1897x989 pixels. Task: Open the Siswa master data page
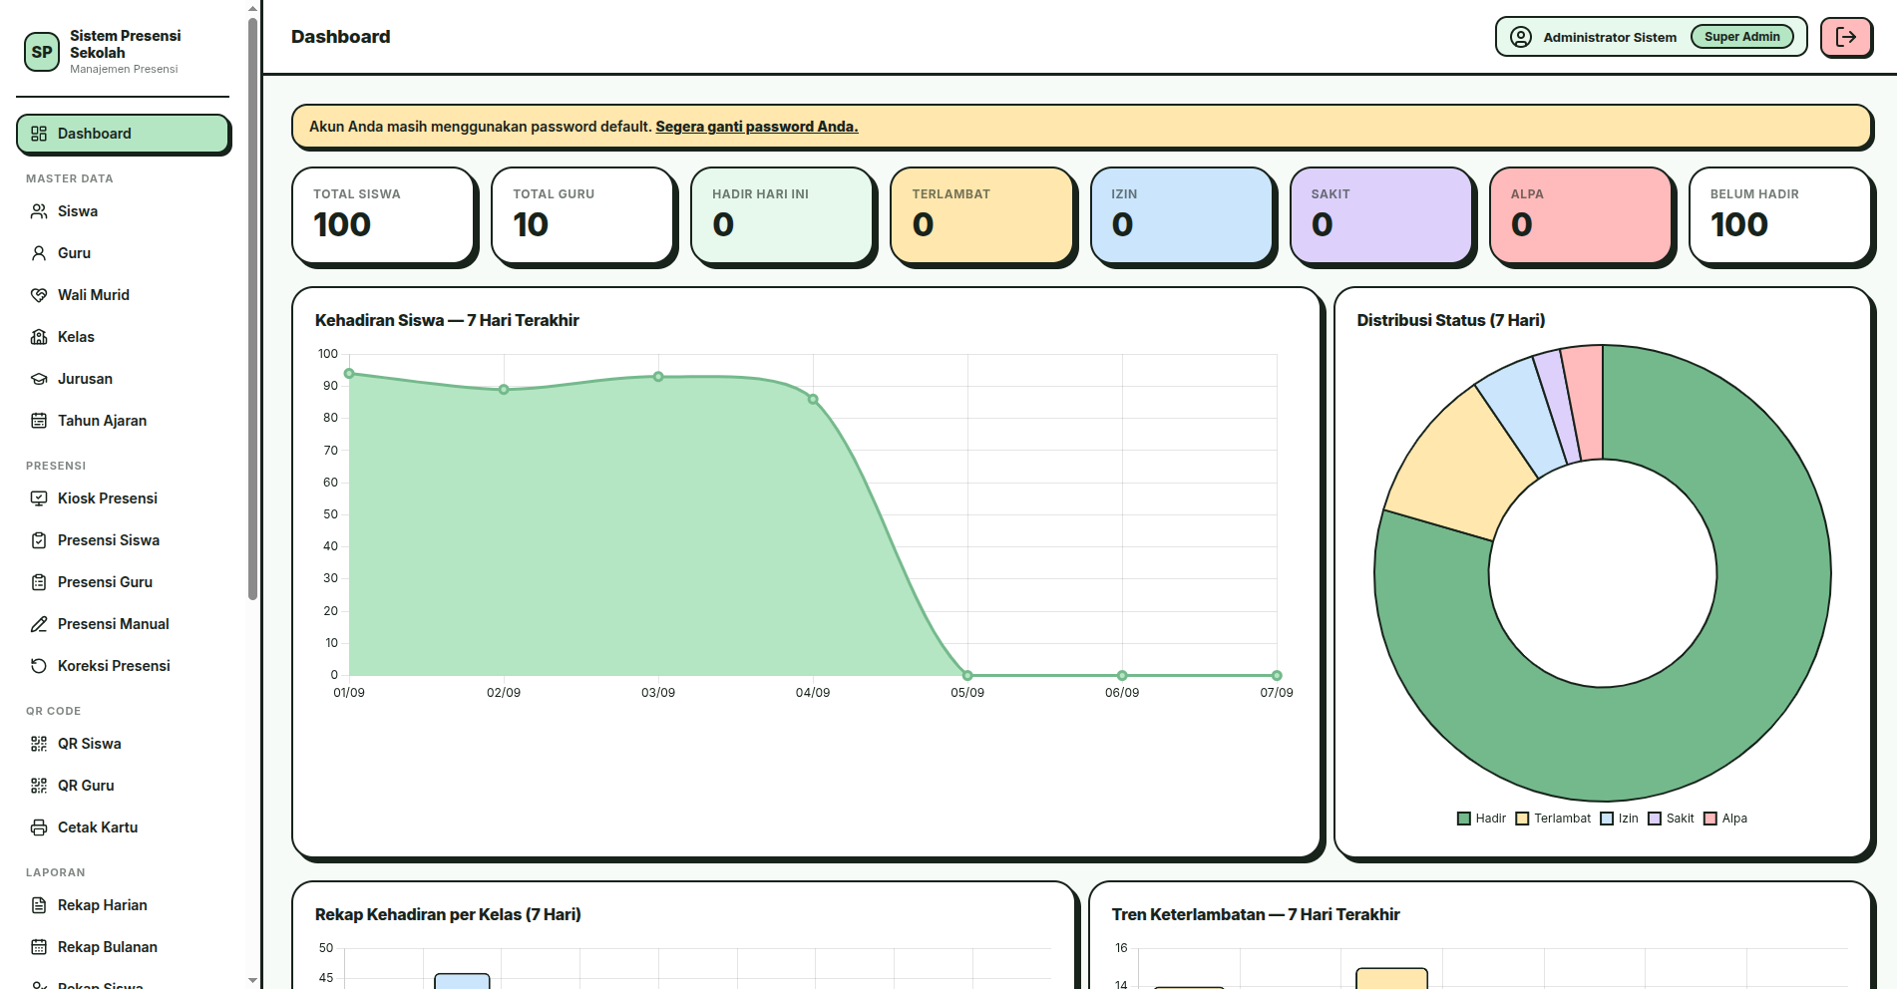[124, 211]
